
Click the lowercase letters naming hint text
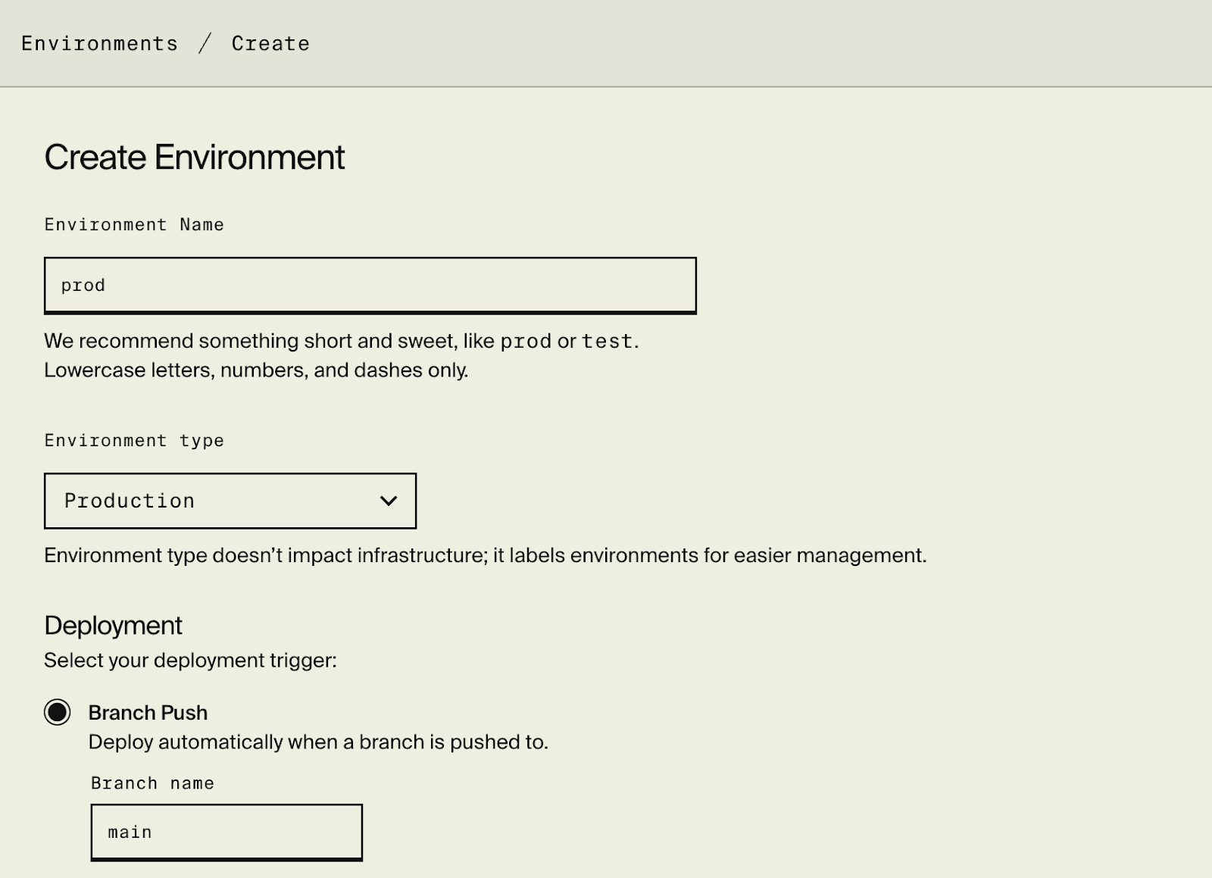coord(256,370)
